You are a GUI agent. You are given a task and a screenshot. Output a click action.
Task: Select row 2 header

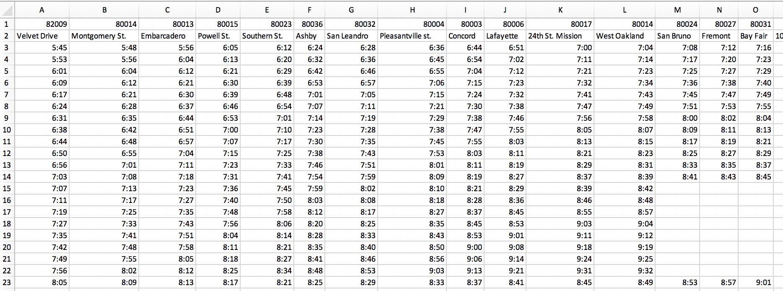(7, 36)
